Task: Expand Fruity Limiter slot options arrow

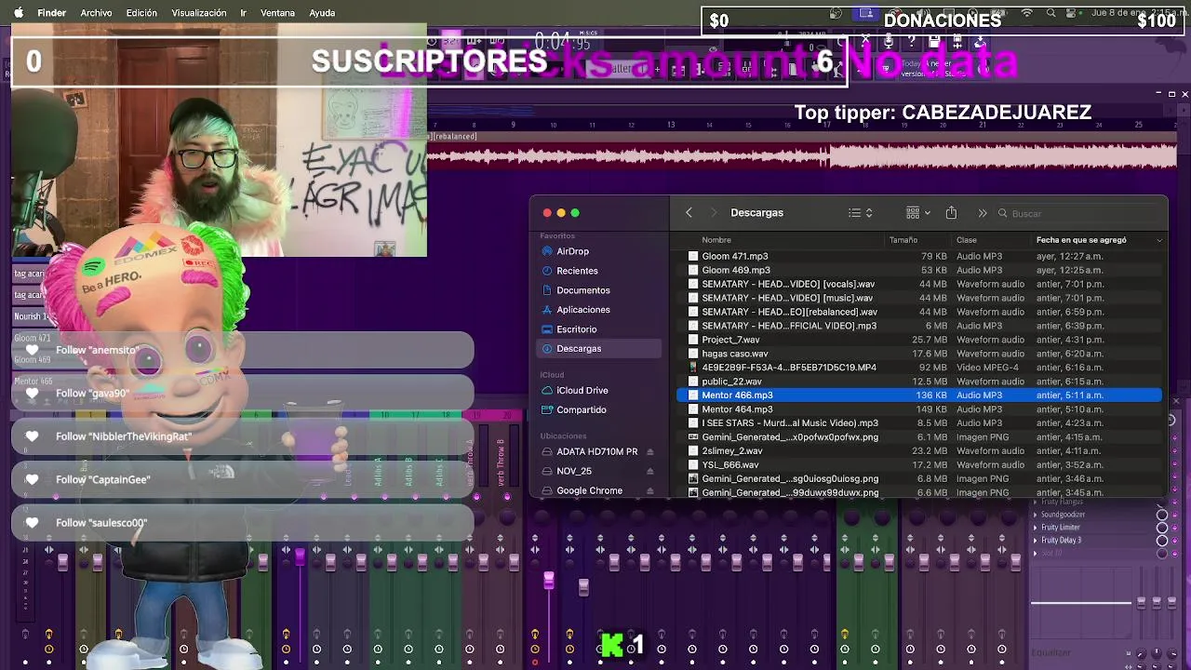Action: (1035, 528)
